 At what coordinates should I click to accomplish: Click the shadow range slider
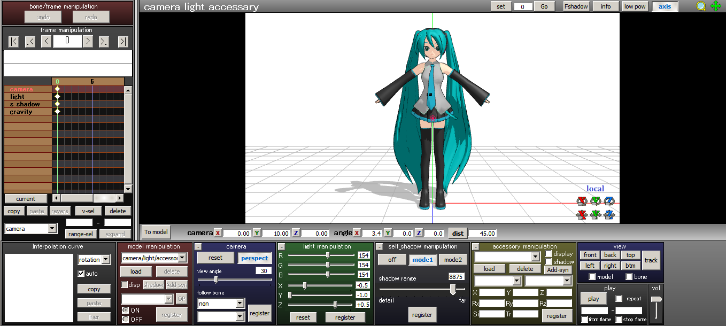422,289
